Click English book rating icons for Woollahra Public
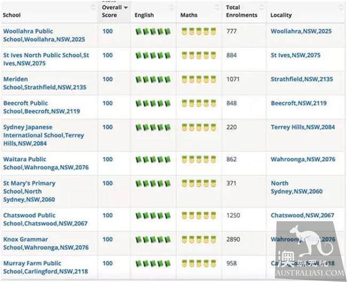Image resolution: width=347 pixels, height=282 pixels. pyautogui.click(x=153, y=31)
